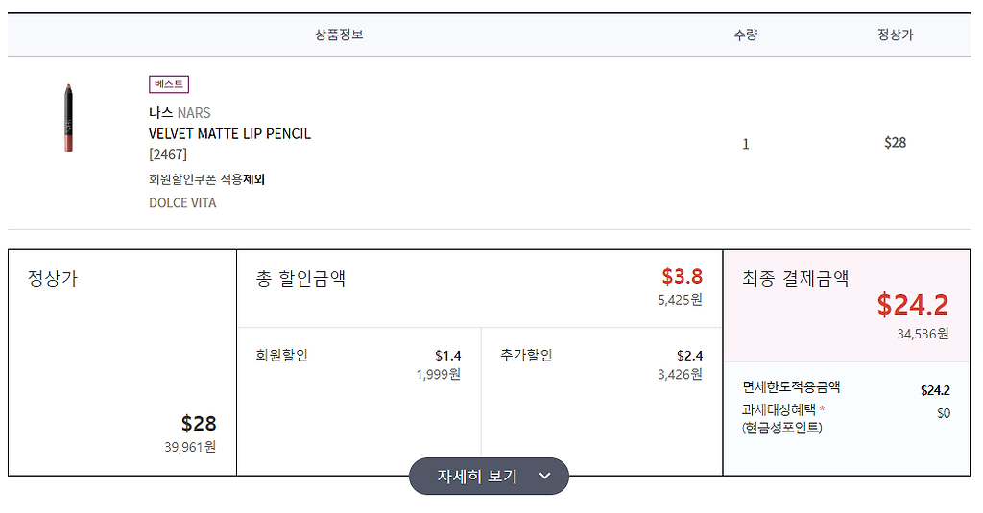
Task: Click the 수량 column header
Action: coord(745,35)
